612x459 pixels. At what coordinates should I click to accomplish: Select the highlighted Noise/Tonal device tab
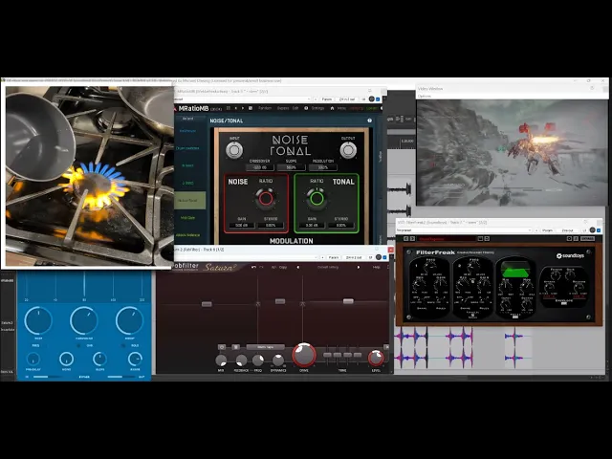187,200
